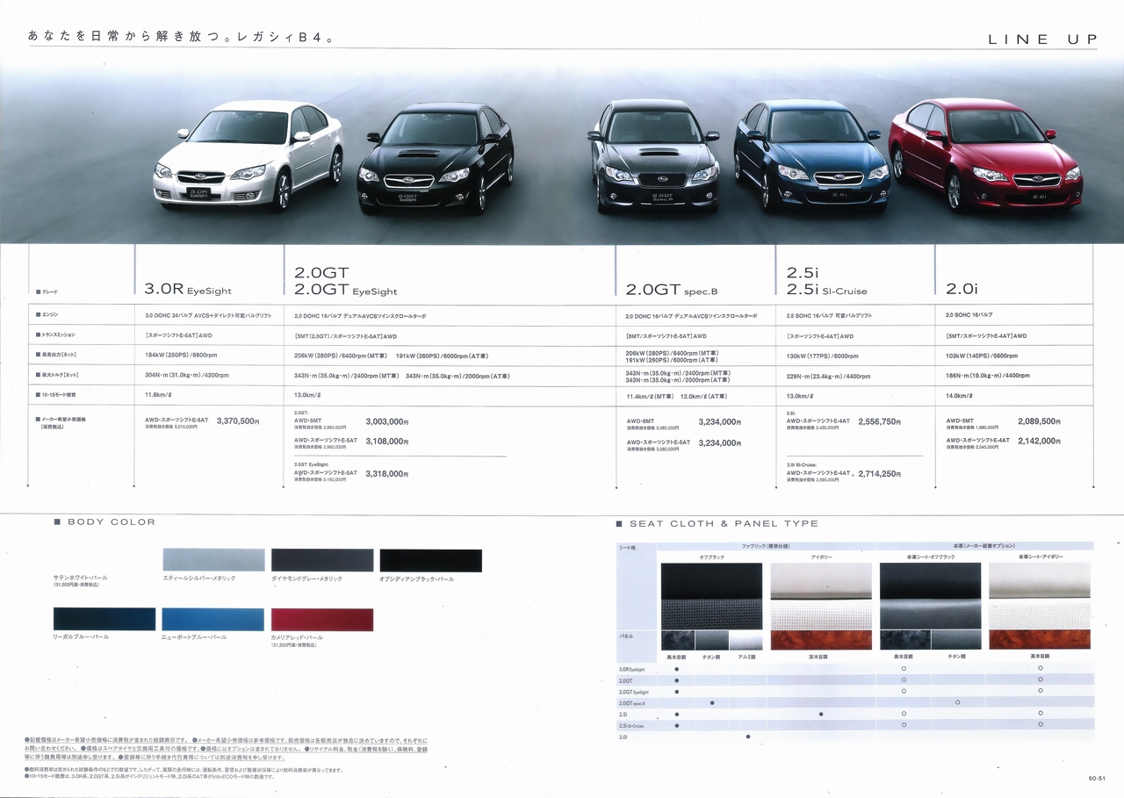Click the 2.0i output value 103kW (140PS)/5600rpm
1124x798 pixels.
tap(982, 356)
